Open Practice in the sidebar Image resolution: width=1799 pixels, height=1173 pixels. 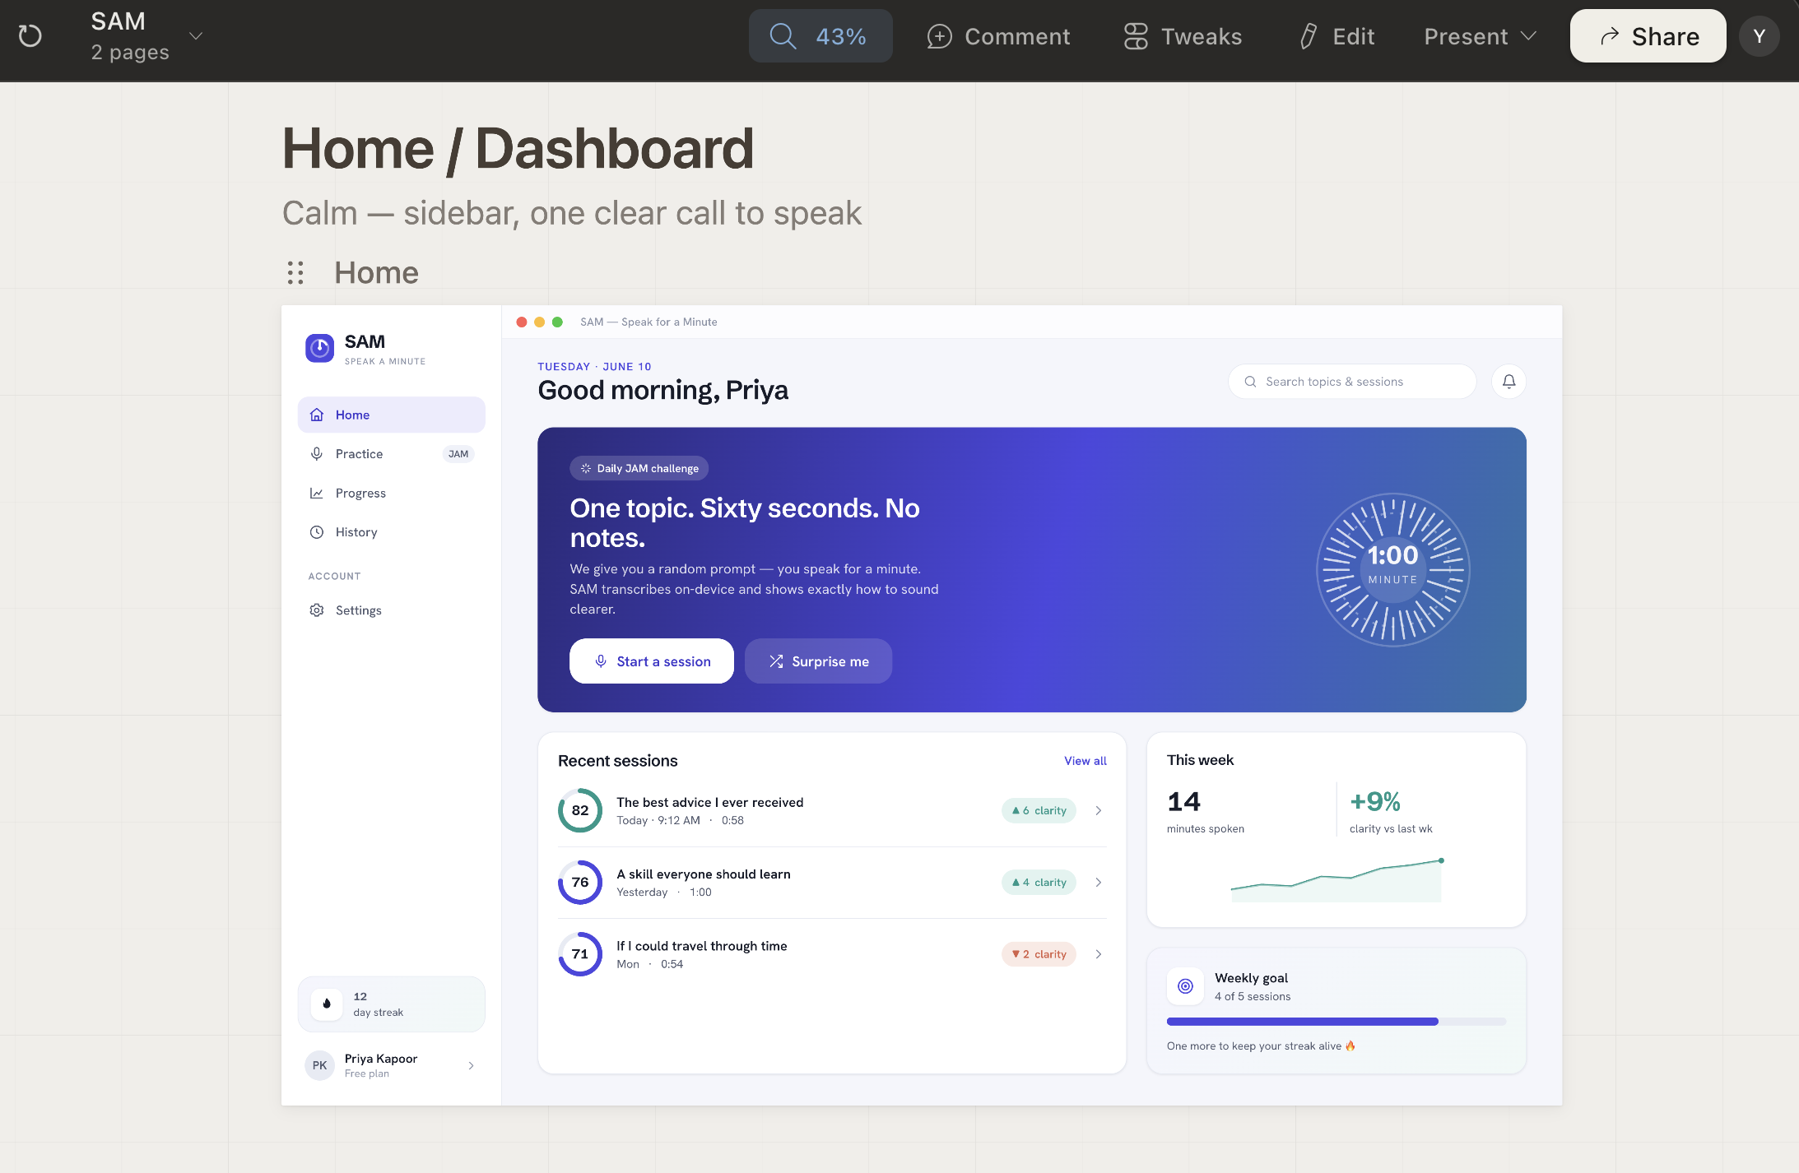[391, 454]
